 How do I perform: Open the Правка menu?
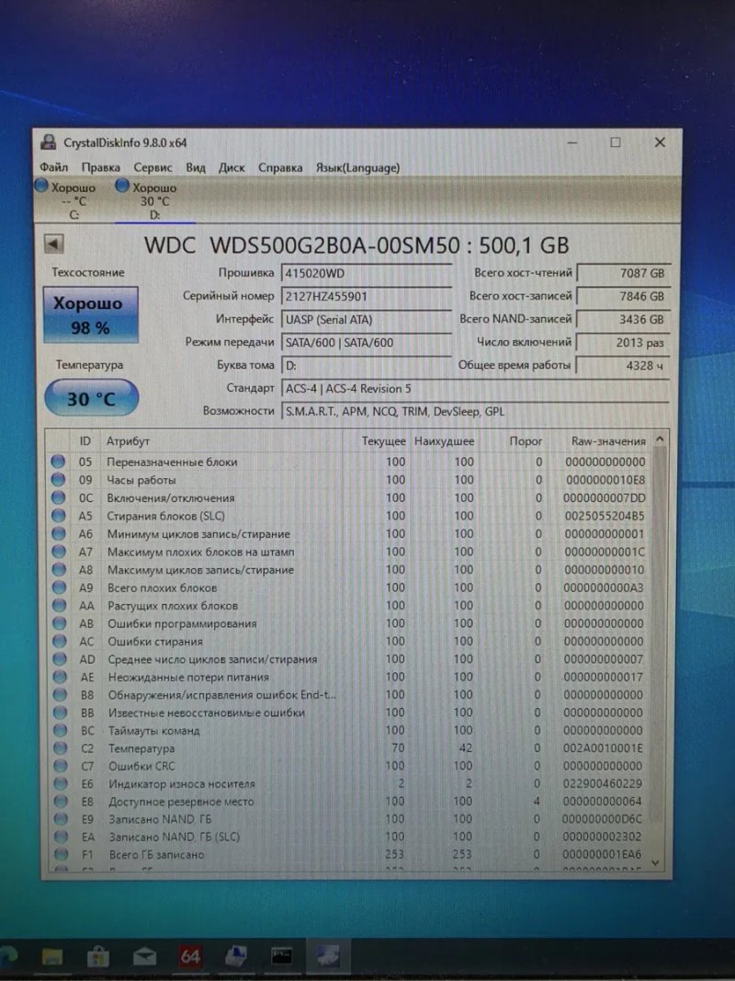[x=101, y=167]
